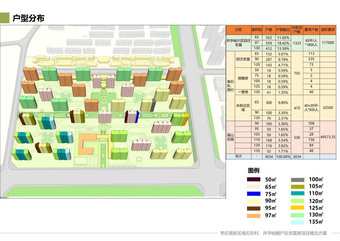The width and height of the screenshot is (340, 241).
Task: Select the zone total 470 cell
Action: (x=297, y=108)
